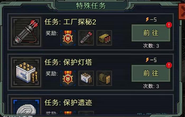Select quiver reward in 工厂探秘2 rewards
Viewport: 185px width, 117px height.
point(86,38)
